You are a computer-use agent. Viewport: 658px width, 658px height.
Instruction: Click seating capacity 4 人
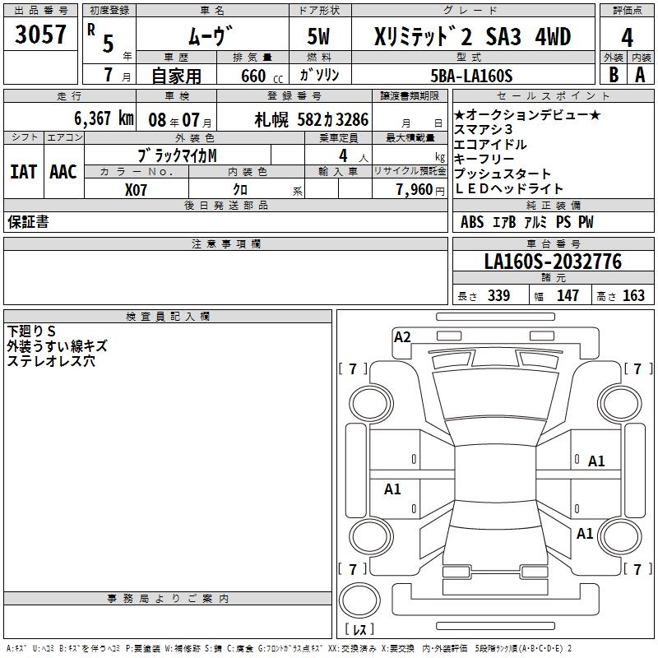(354, 156)
